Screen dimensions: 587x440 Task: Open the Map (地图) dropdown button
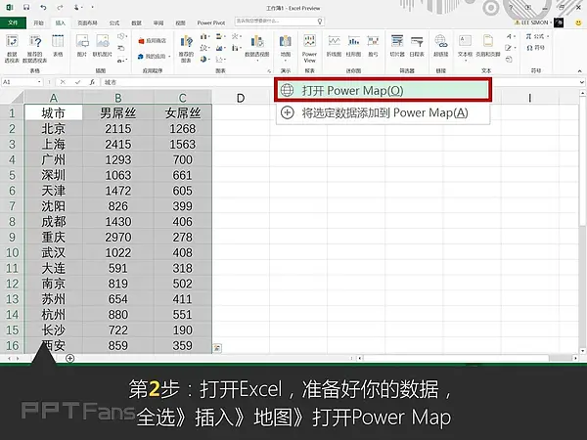pos(286,47)
